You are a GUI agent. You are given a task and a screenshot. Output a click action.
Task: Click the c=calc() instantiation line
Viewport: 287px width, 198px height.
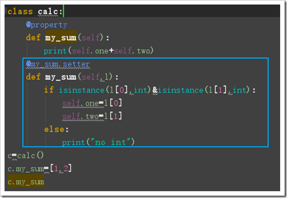pos(25,155)
